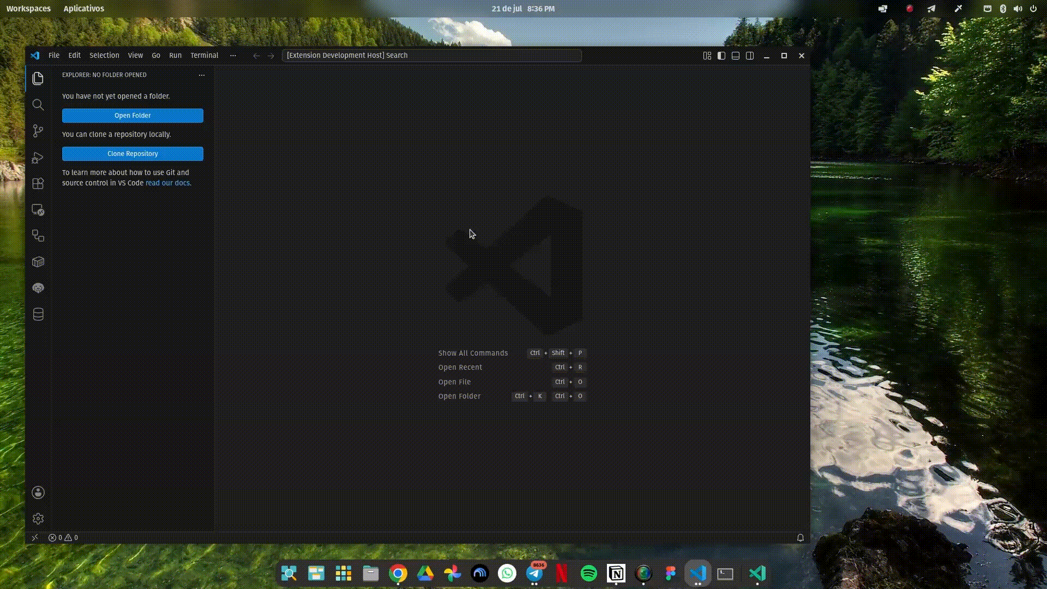Toggle the secondary side bar
Viewport: 1047px width, 589px height.
point(750,56)
